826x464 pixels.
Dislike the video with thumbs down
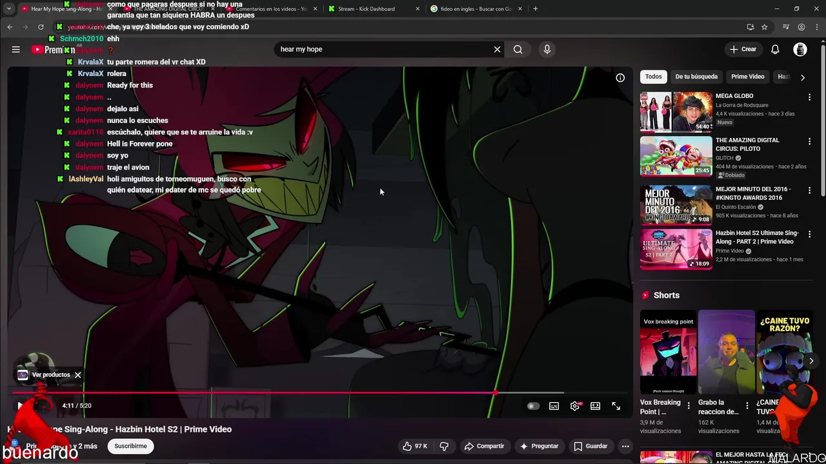pyautogui.click(x=444, y=446)
